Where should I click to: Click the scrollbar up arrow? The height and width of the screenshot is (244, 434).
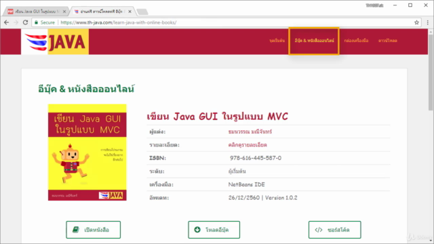click(431, 32)
